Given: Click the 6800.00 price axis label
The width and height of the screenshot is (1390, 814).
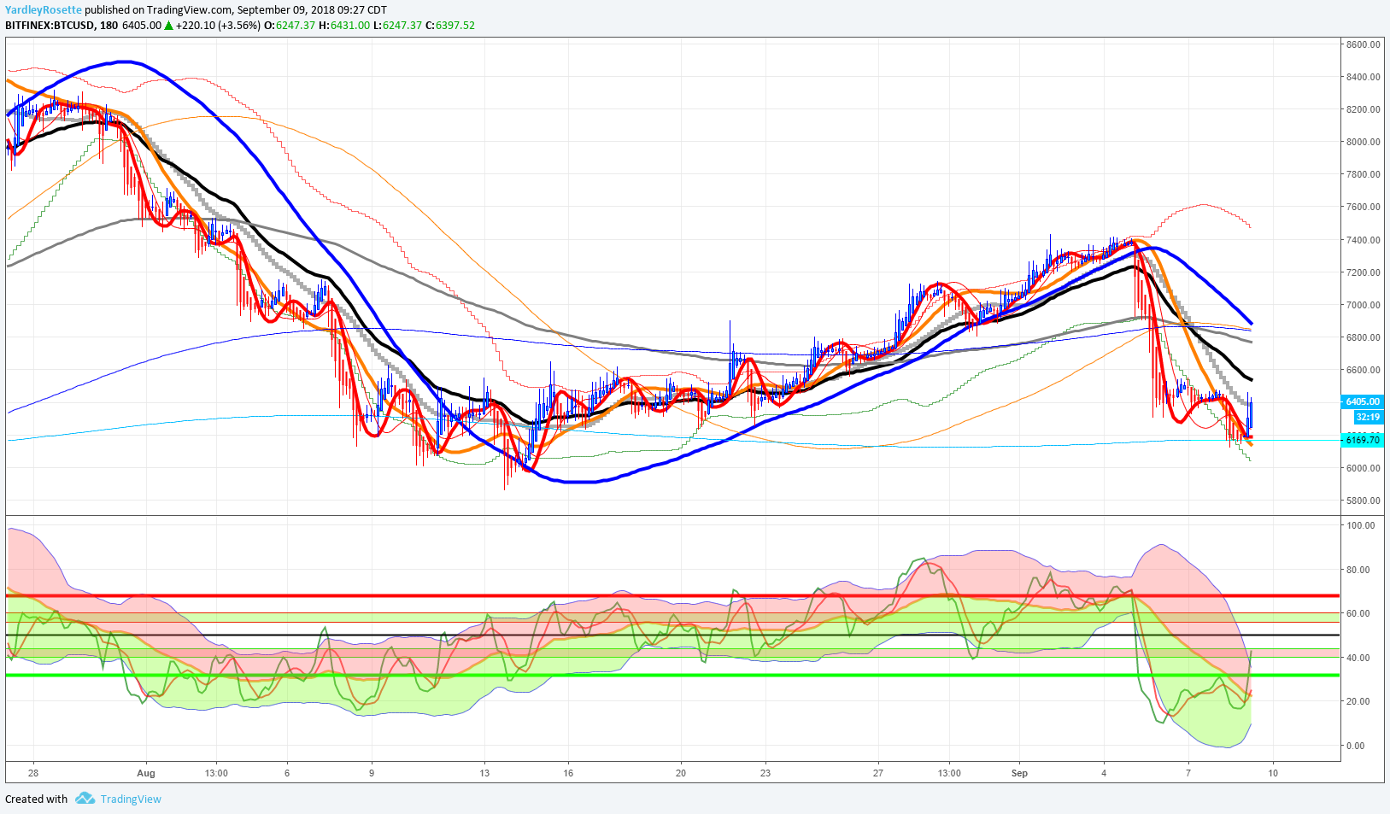Looking at the screenshot, I should [1363, 337].
